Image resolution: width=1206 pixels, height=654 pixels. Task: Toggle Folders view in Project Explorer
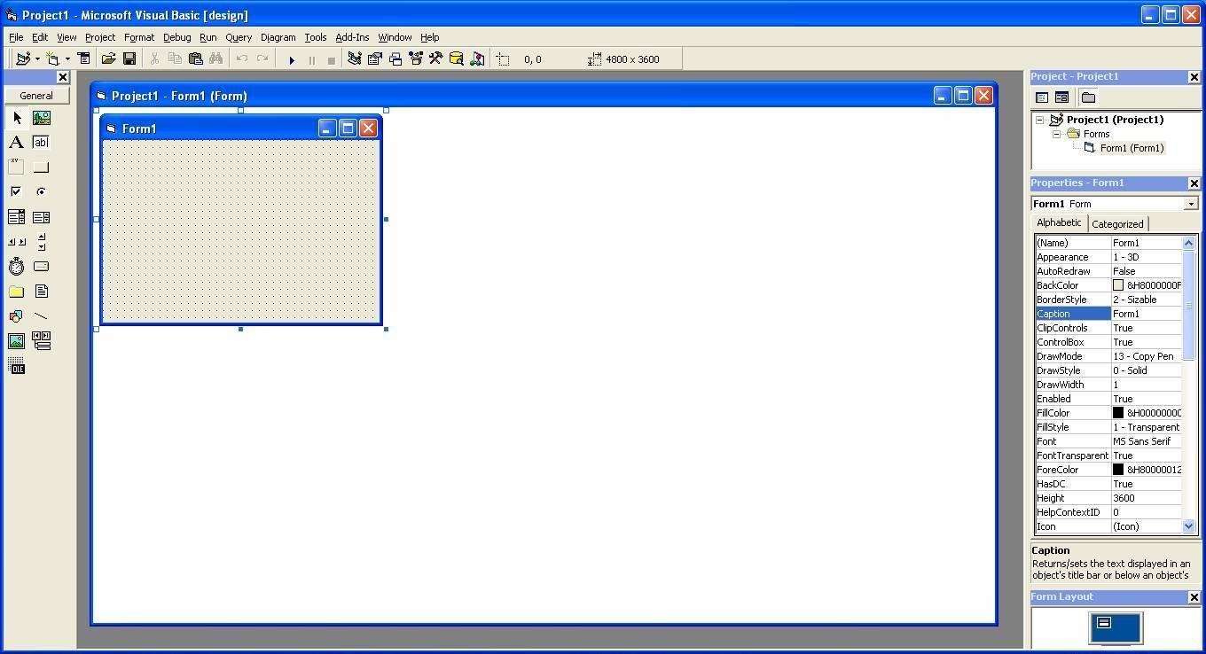point(1088,97)
